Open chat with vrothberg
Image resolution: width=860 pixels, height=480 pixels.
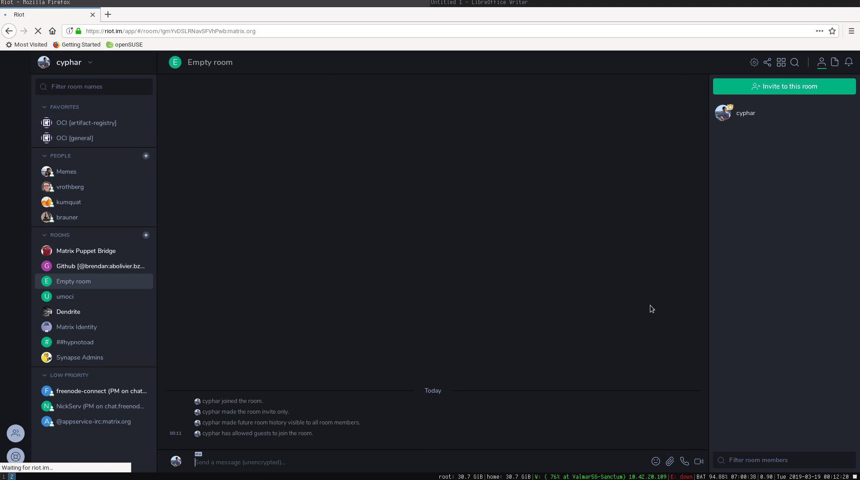point(94,187)
